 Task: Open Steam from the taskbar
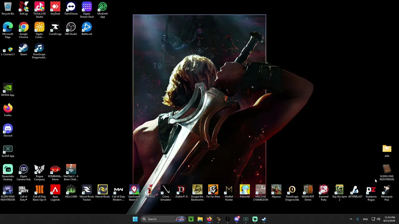[x=264, y=219]
